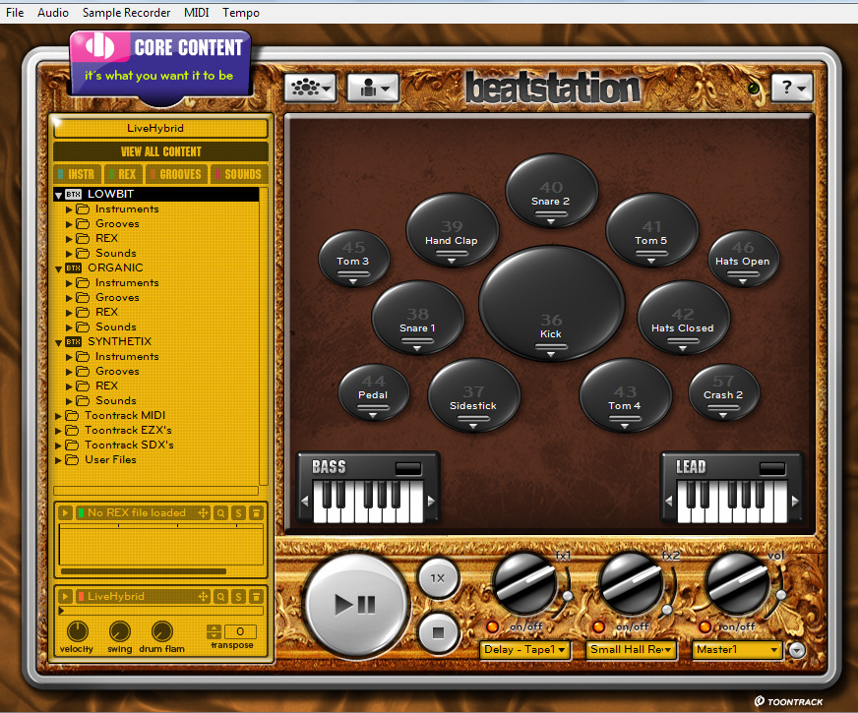
Task: Open the Master1 dropdown
Action: pos(737,650)
